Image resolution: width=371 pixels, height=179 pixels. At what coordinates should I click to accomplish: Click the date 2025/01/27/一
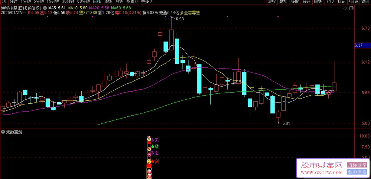13,13
